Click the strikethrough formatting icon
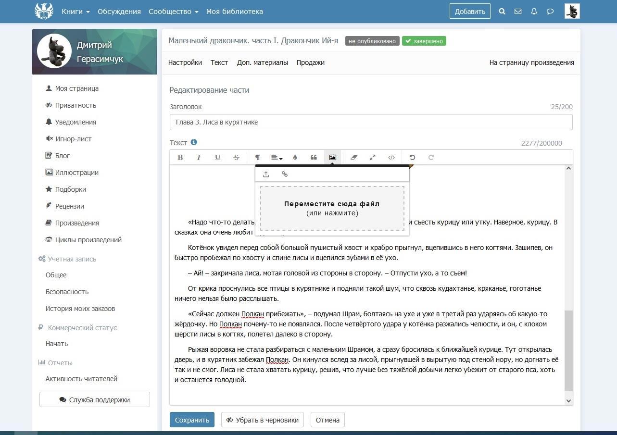 point(236,157)
